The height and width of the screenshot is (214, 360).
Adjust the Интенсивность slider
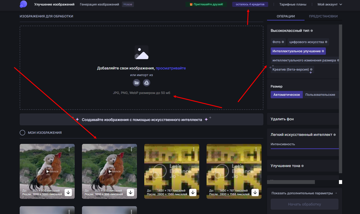[304, 148]
